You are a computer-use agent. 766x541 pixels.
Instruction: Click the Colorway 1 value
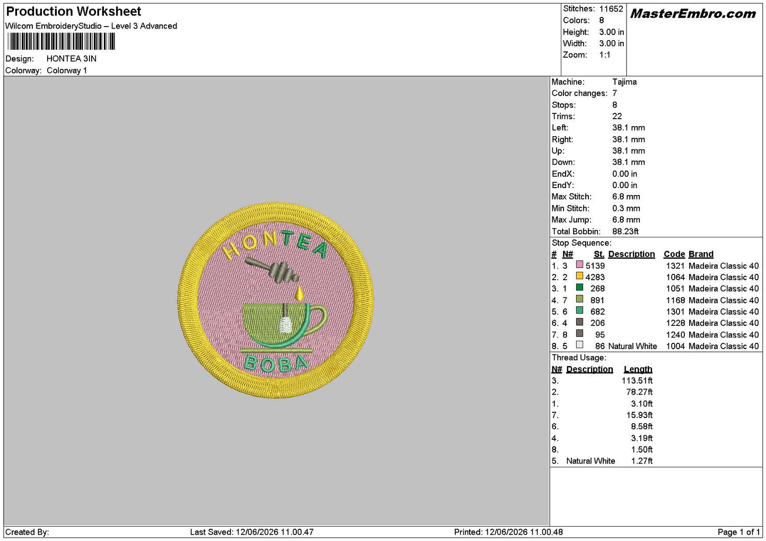click(67, 70)
